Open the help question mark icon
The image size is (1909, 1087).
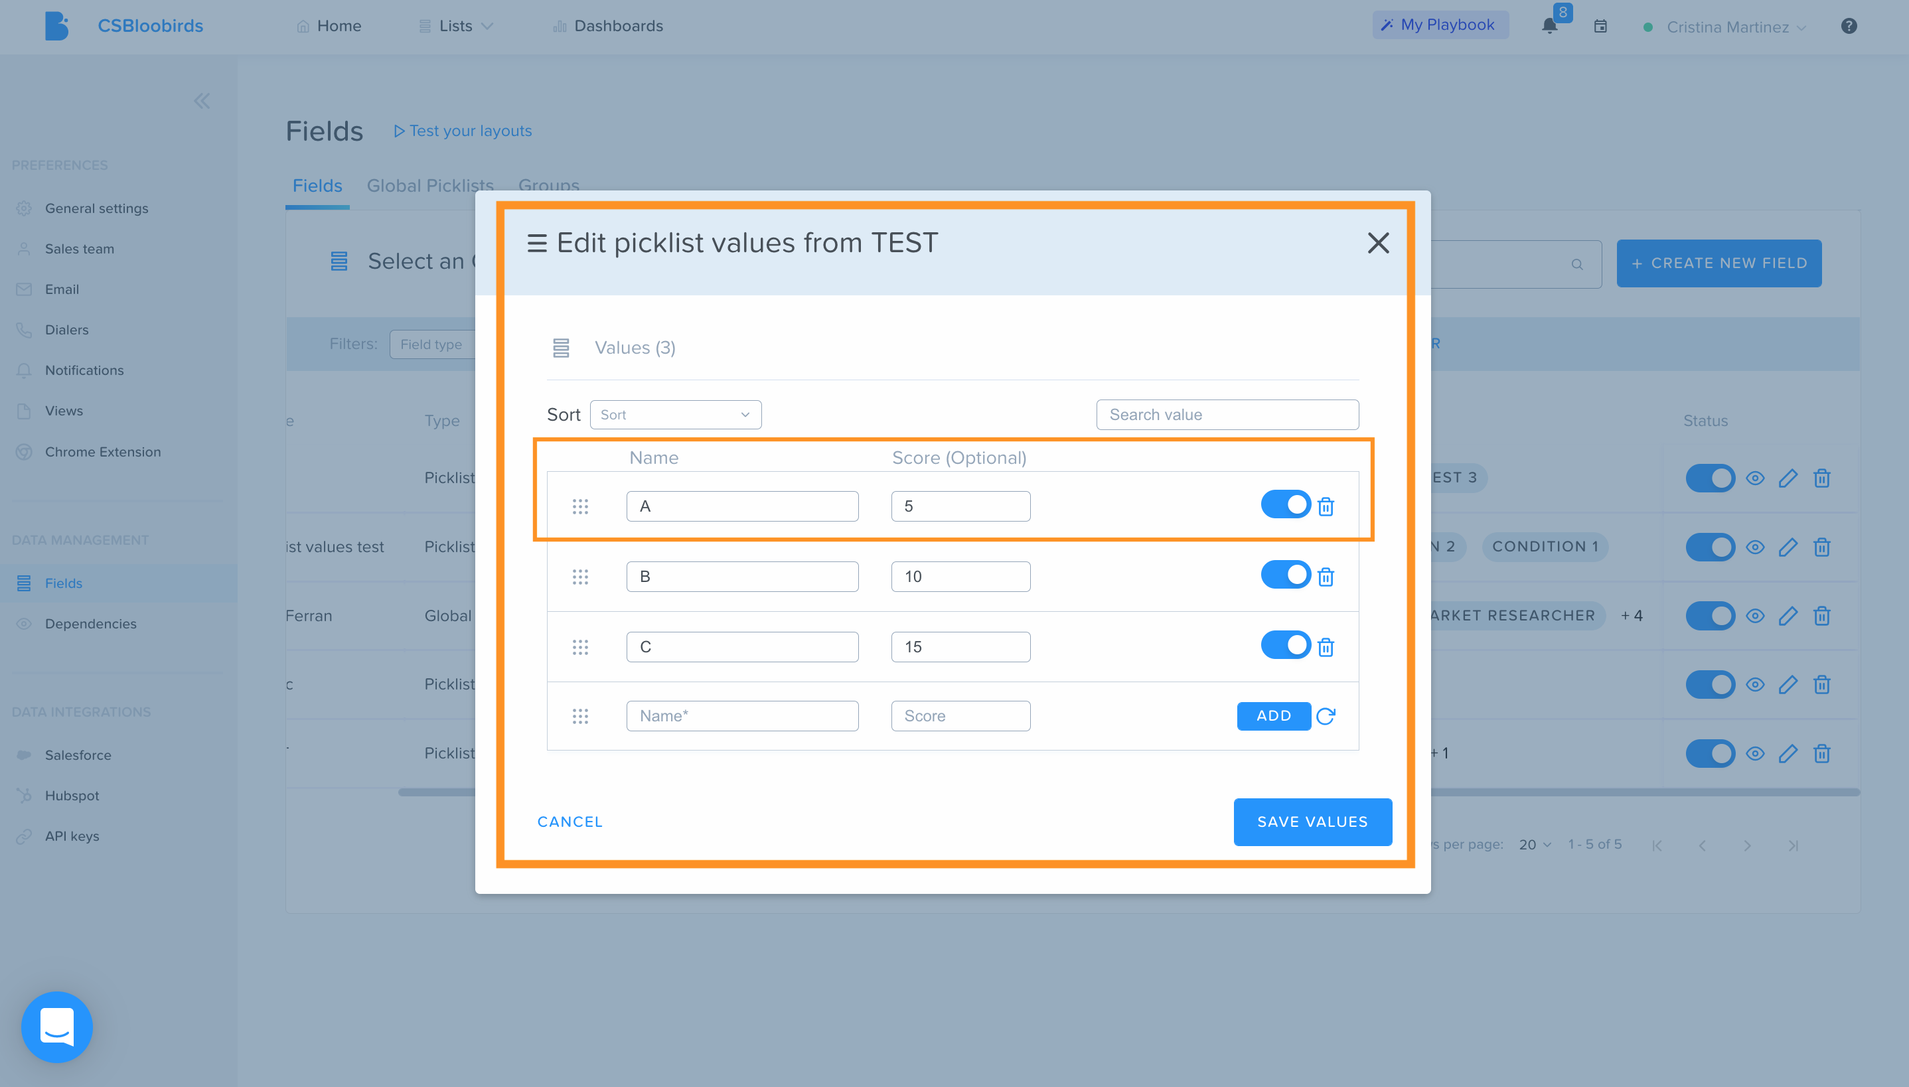[x=1849, y=26]
